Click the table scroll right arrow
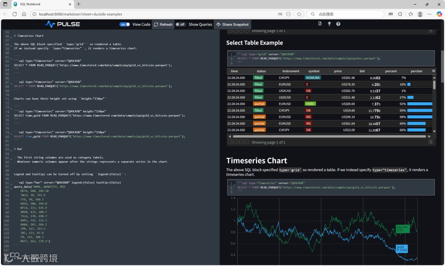445x266 pixels. click(429, 137)
